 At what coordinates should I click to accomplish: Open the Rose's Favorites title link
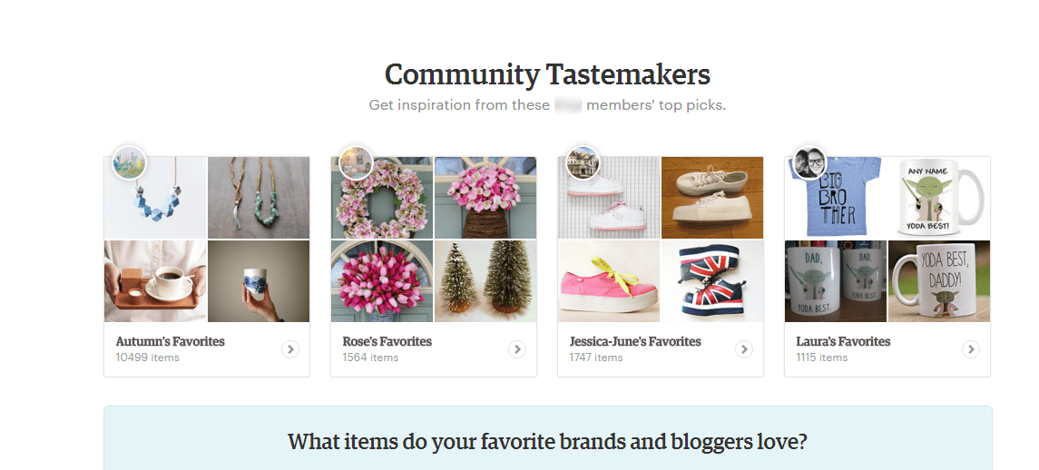(x=387, y=341)
